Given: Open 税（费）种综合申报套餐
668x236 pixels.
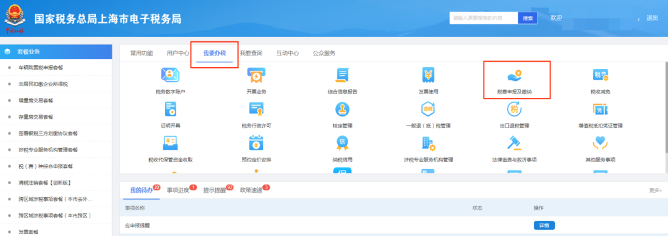Looking at the screenshot, I should pos(46,166).
